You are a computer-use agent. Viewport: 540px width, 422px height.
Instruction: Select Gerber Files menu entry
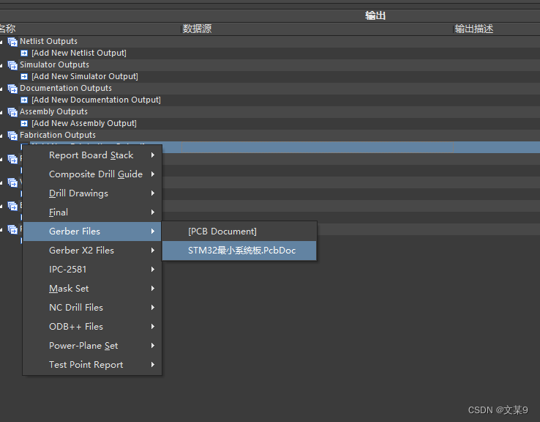coord(92,232)
